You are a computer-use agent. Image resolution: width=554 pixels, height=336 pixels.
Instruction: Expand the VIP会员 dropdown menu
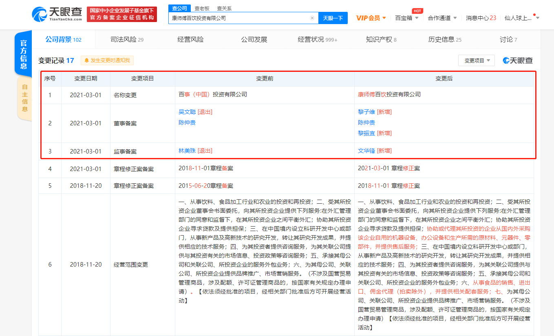click(371, 18)
